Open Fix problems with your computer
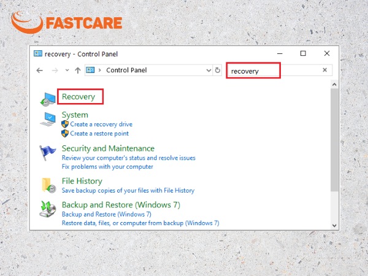The image size is (368, 276). [107, 167]
